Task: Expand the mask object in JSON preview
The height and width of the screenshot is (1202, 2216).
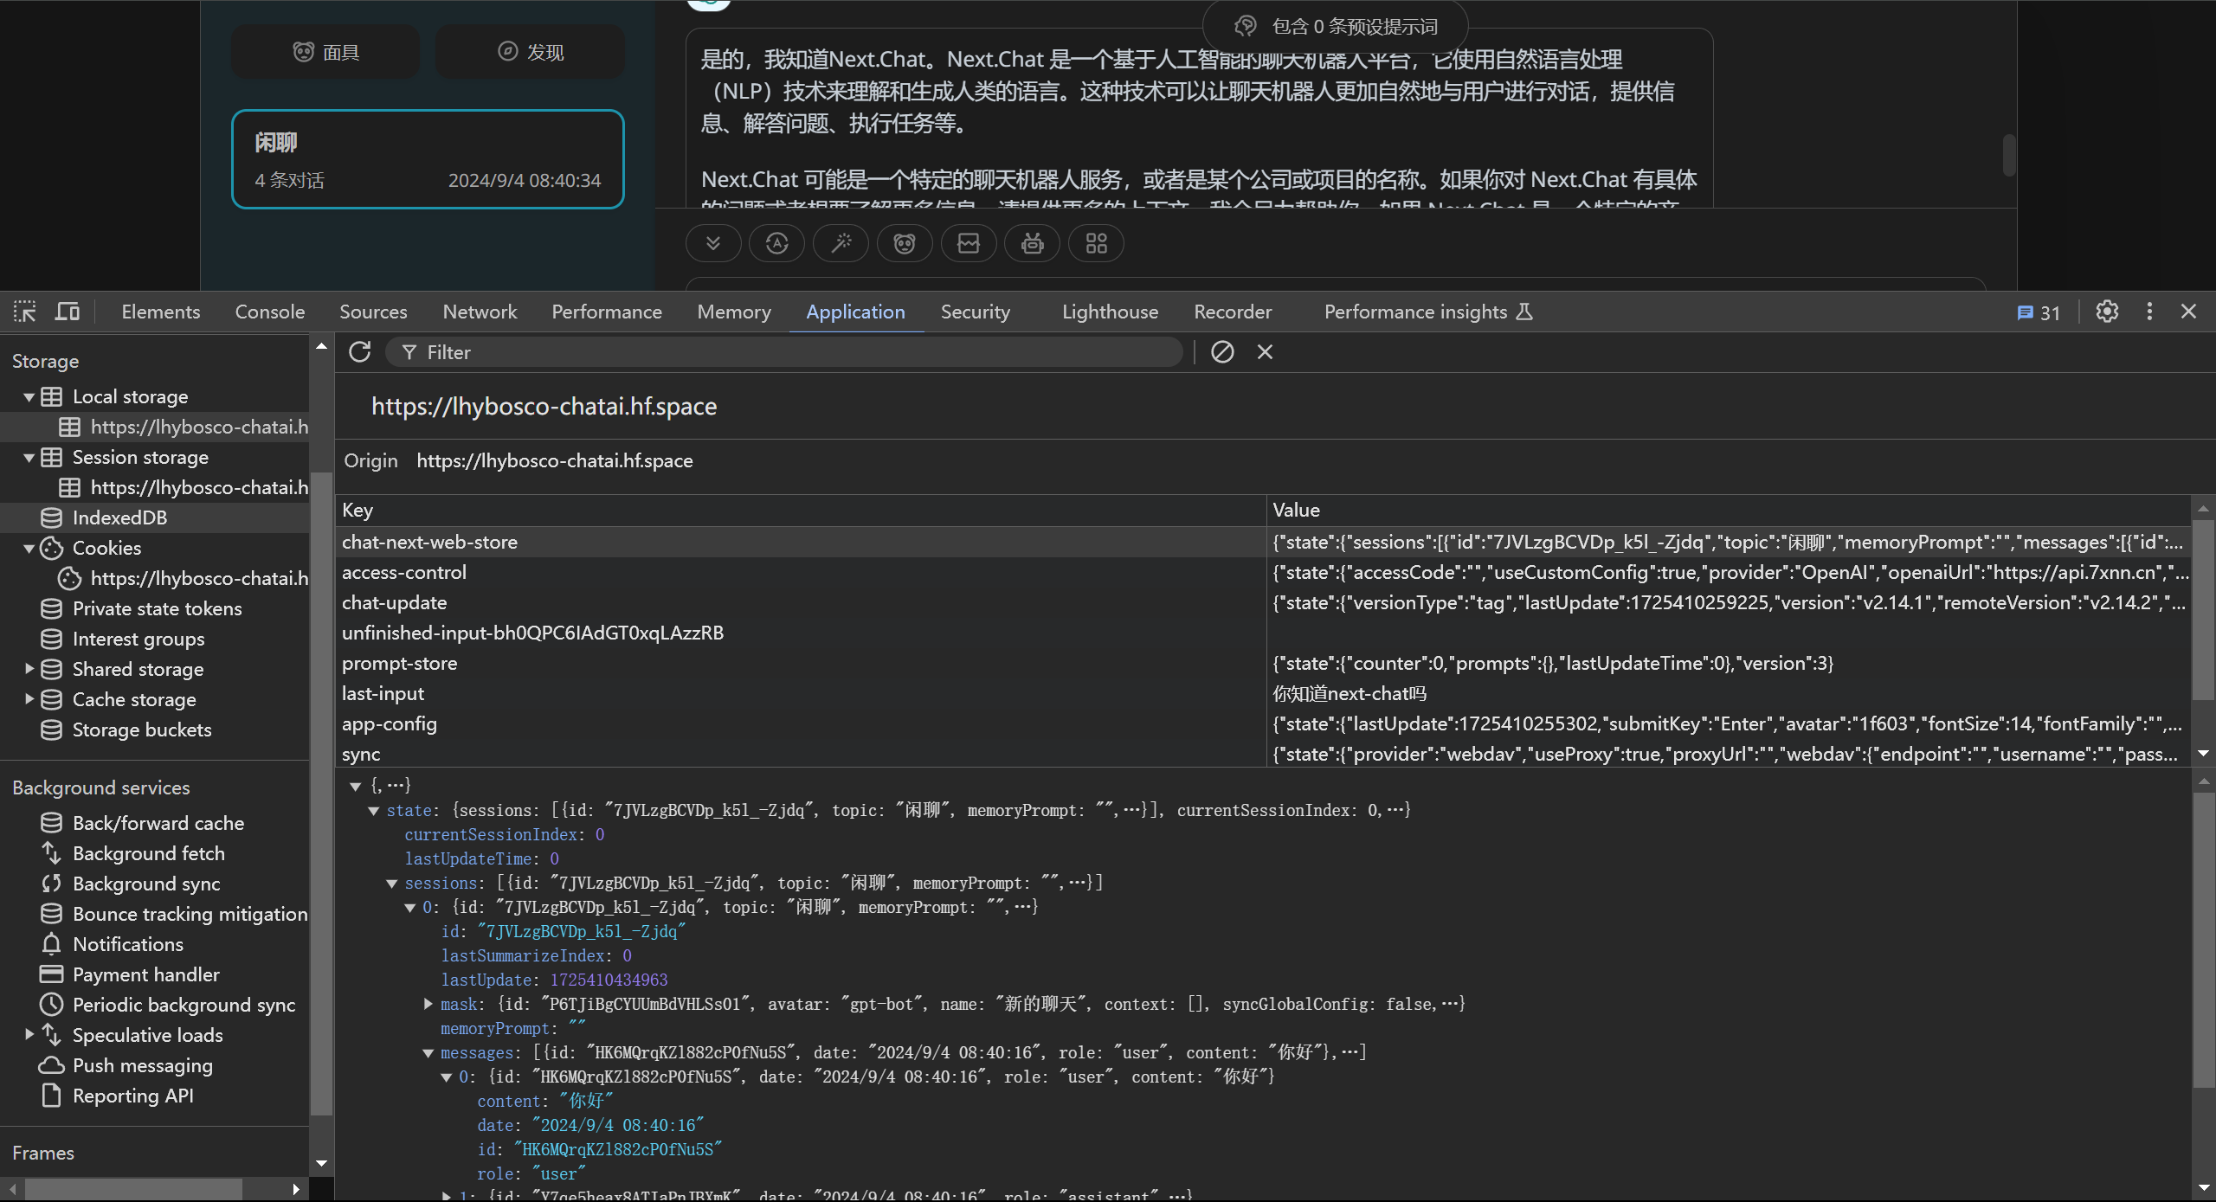Action: (428, 1004)
